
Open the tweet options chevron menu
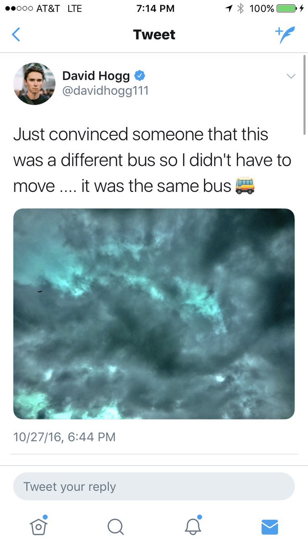(x=291, y=76)
